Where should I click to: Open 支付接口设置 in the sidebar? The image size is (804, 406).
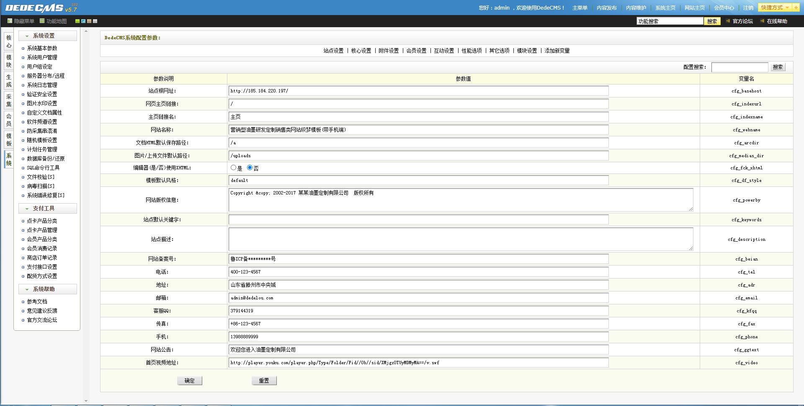[42, 267]
